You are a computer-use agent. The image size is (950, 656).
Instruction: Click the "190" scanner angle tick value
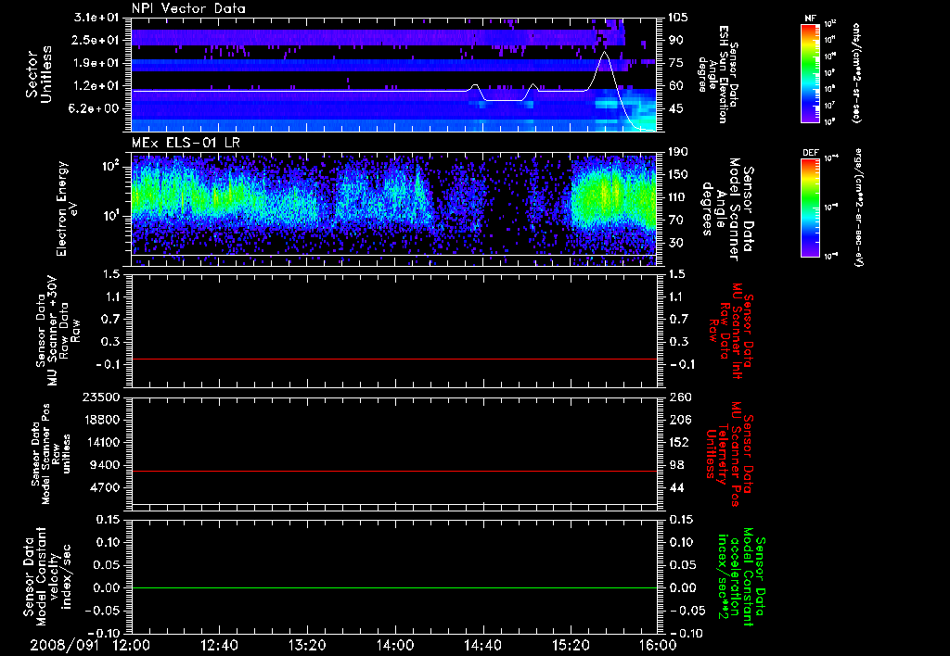coord(678,152)
